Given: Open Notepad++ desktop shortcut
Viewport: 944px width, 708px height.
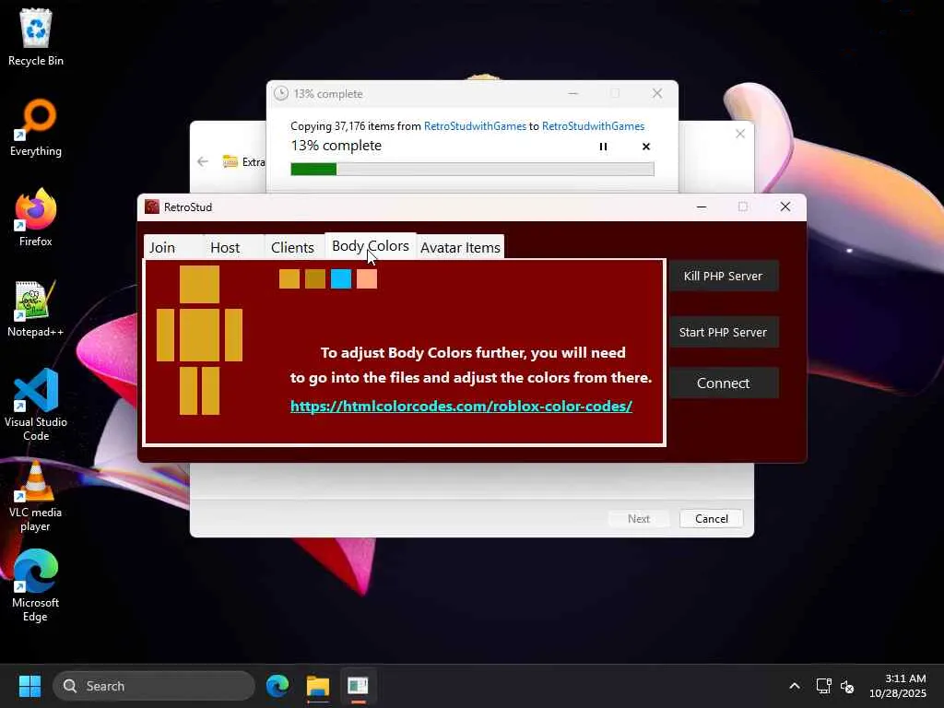Looking at the screenshot, I should (36, 308).
